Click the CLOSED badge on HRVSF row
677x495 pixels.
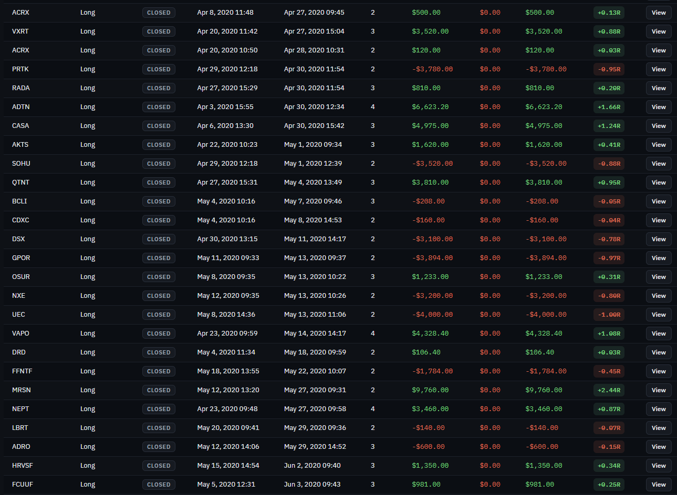159,466
